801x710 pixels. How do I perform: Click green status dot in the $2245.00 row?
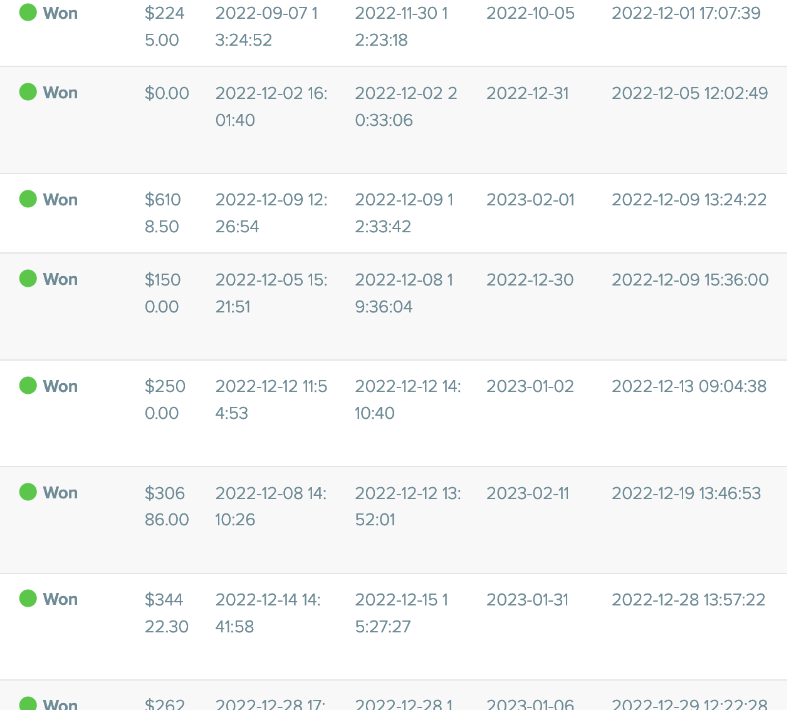[28, 13]
